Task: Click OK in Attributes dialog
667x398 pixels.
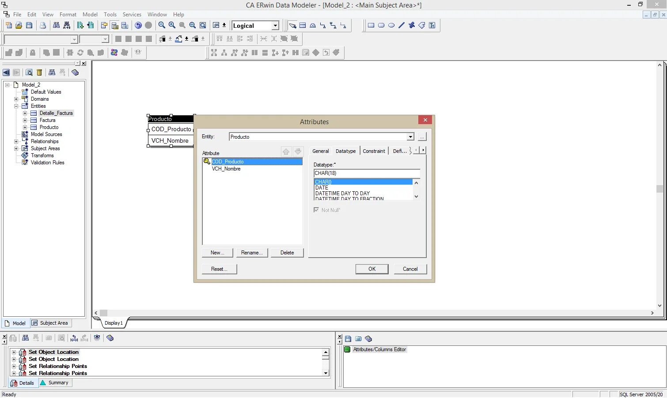Action: coord(372,269)
